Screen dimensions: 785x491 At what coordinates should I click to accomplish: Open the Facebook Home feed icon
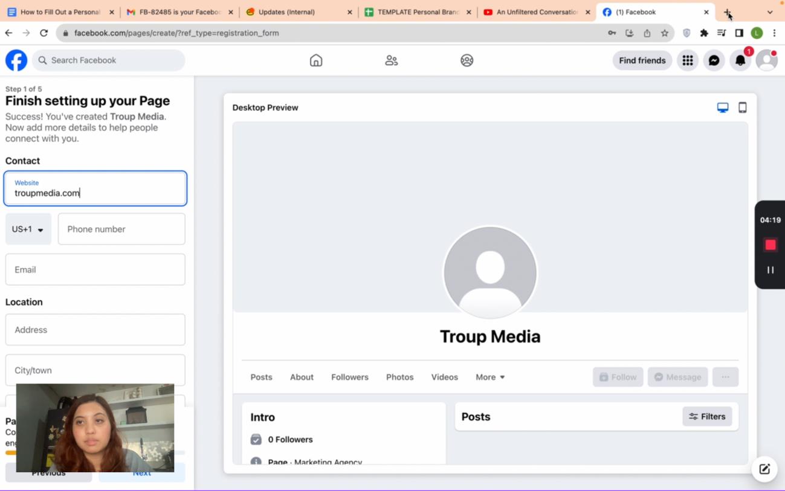coord(316,60)
